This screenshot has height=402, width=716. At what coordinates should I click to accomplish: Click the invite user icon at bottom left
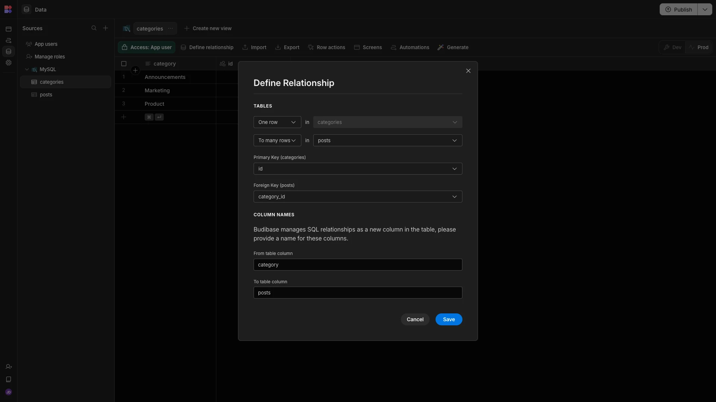tap(9, 367)
